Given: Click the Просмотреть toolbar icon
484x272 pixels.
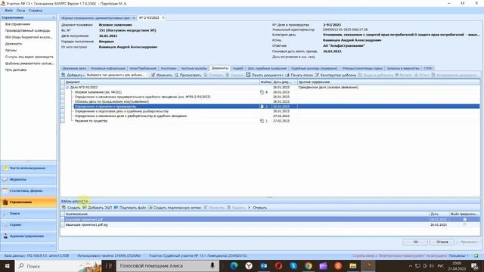Looking at the screenshot, I should click(176, 75).
